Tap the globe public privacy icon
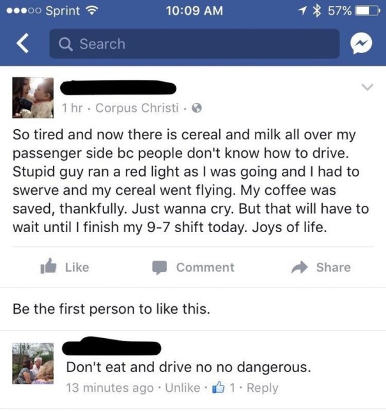 (x=197, y=108)
